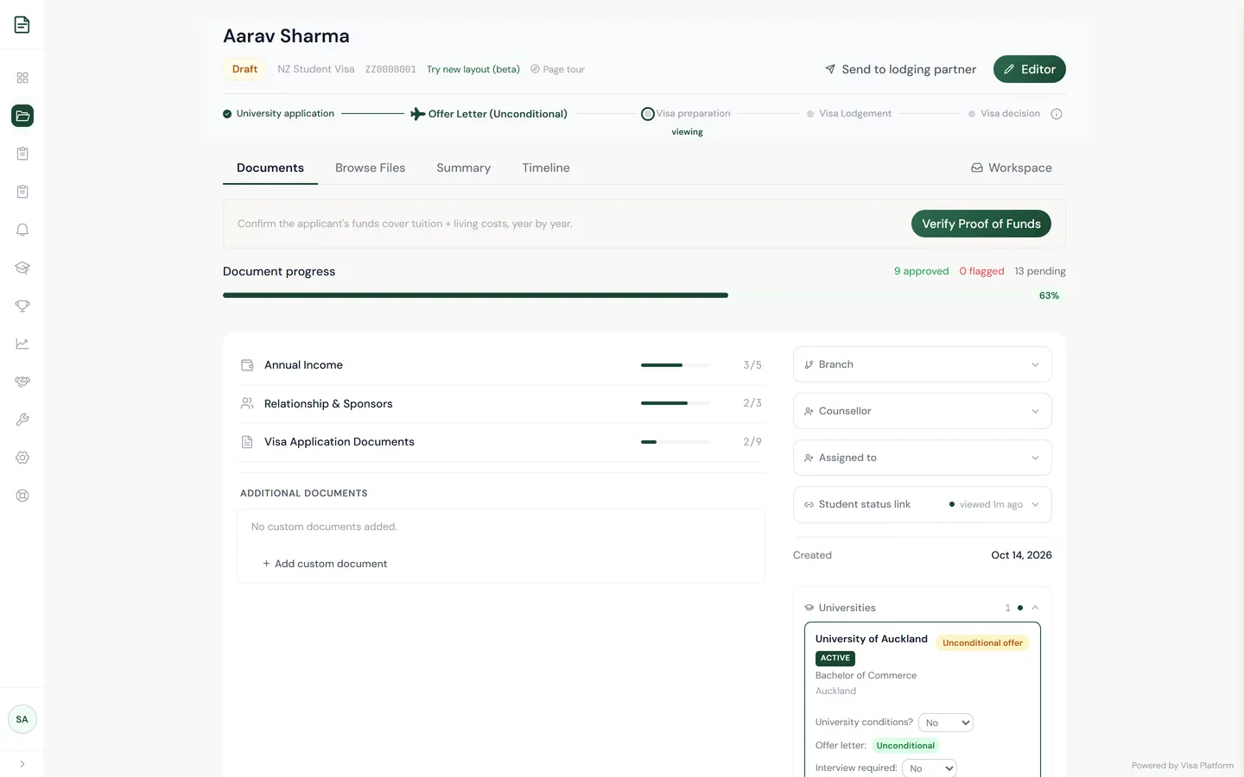Open the graduation cap icon in sidebar
Screen dimensions: 1244x777
(22, 268)
